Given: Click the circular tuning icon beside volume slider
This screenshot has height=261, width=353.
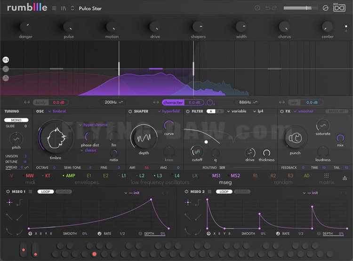Looking at the screenshot, I should click(325, 8).
